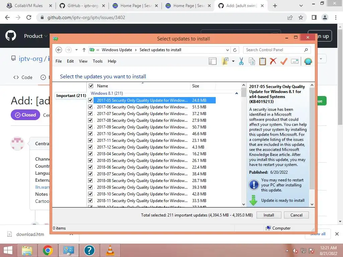Click the Chrome share page icon

[290, 17]
